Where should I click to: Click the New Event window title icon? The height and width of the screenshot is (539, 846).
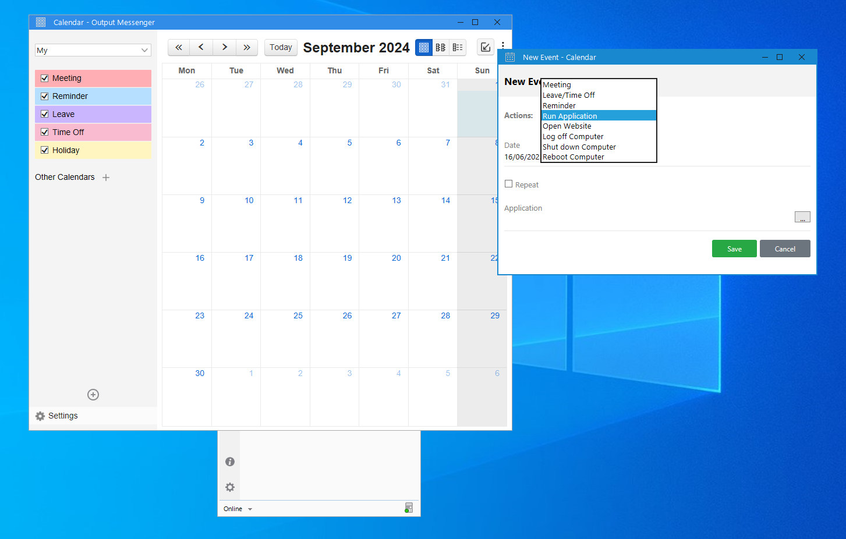point(510,57)
